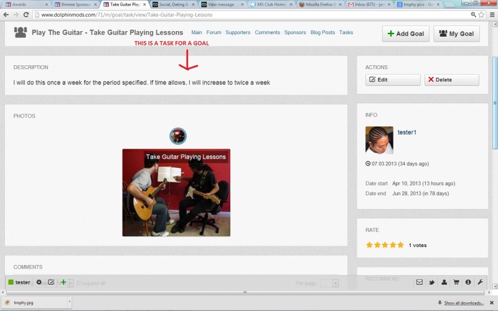Switch to the trophy pics Google tab
This screenshot has height=311, width=498.
tap(418, 4)
